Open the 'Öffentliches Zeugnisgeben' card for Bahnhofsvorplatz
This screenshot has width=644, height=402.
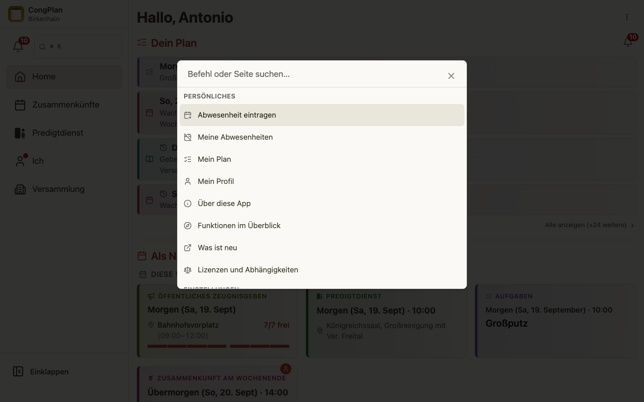(217, 321)
